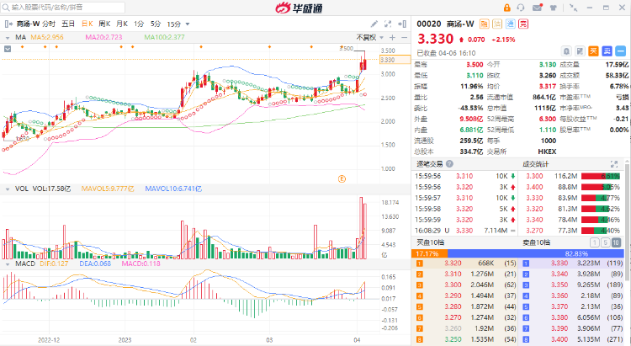Image resolution: width=631 pixels, height=346 pixels.
Task: Expand the 15分 interval dropdown arrow
Action: [x=188, y=24]
